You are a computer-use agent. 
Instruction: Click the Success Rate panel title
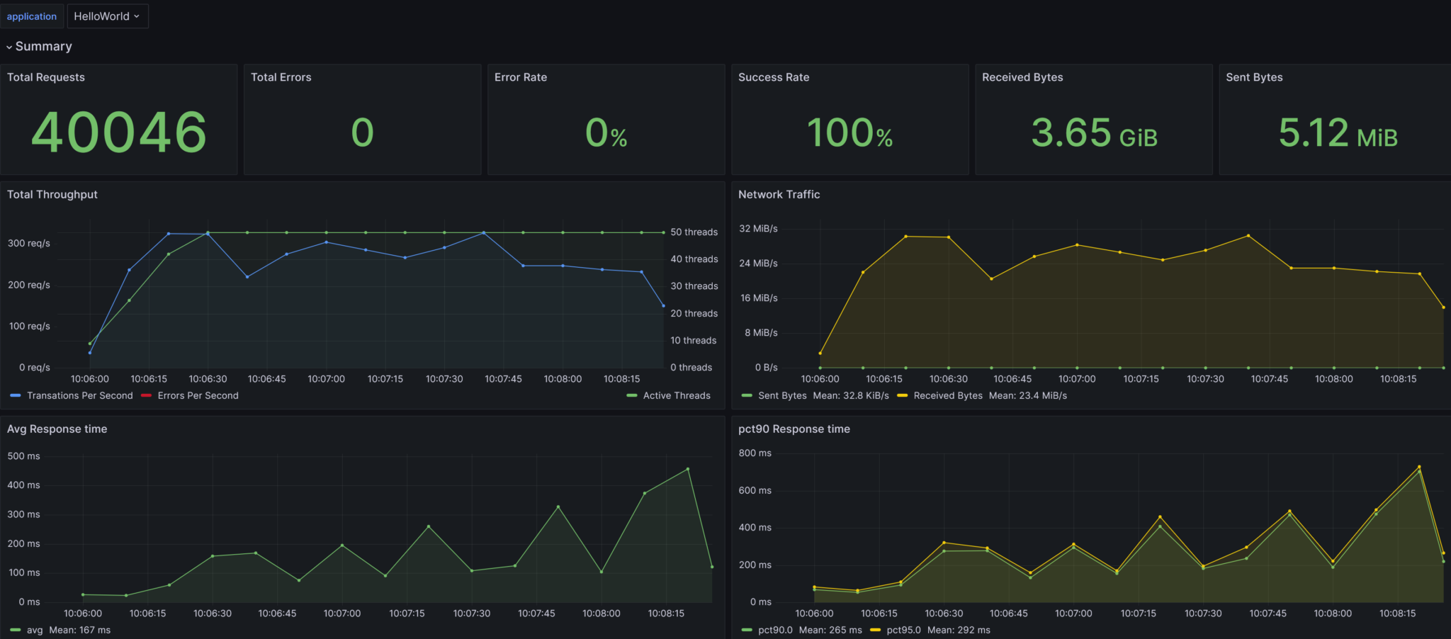tap(773, 77)
